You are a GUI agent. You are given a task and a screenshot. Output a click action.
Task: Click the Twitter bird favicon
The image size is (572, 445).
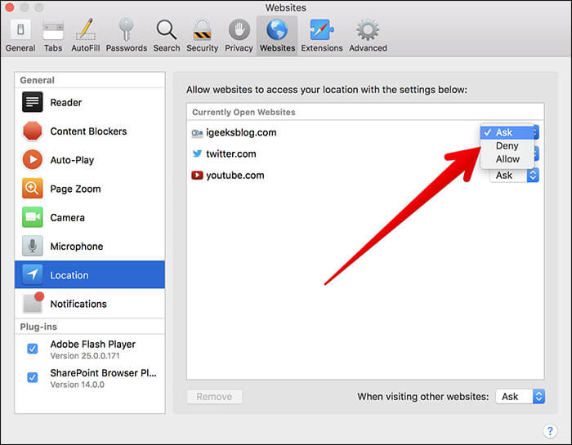pyautogui.click(x=197, y=154)
